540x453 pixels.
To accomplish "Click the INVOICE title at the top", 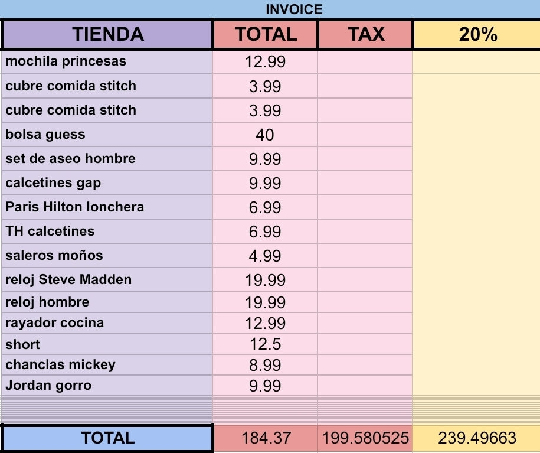I will tap(294, 9).
